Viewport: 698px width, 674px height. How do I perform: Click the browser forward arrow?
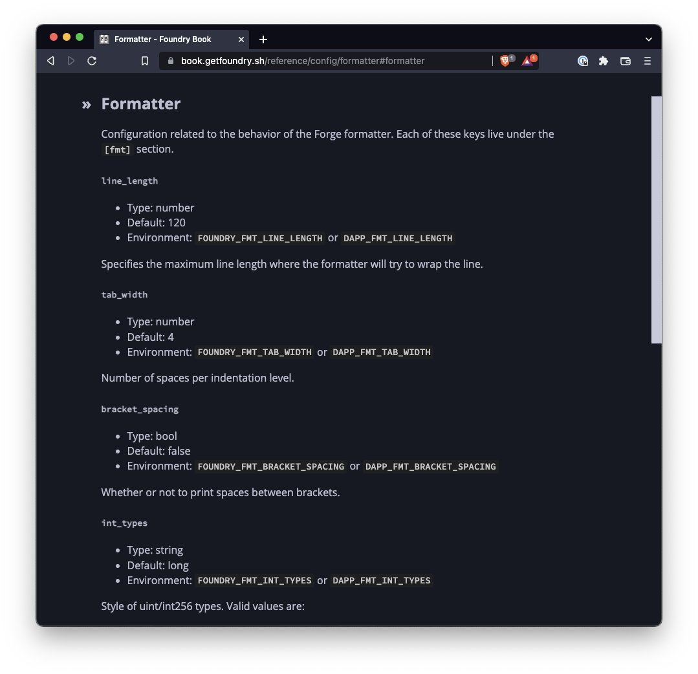(x=71, y=61)
